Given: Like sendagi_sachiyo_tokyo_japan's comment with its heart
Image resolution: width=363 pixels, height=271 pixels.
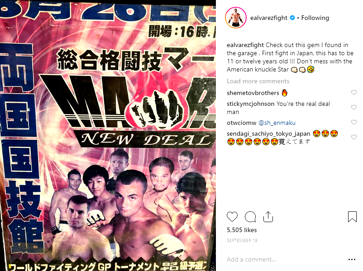Looking at the screenshot, I should pyautogui.click(x=354, y=137).
